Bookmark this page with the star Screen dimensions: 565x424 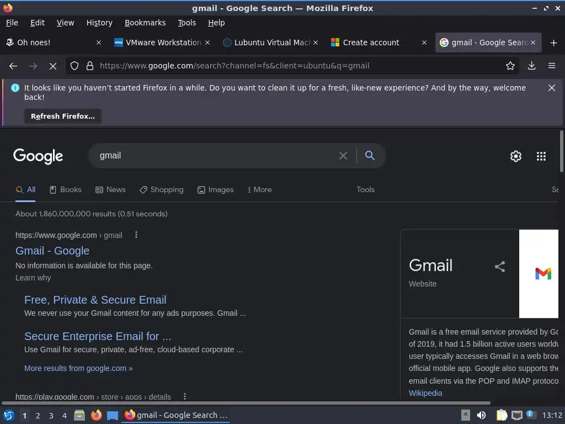(510, 66)
